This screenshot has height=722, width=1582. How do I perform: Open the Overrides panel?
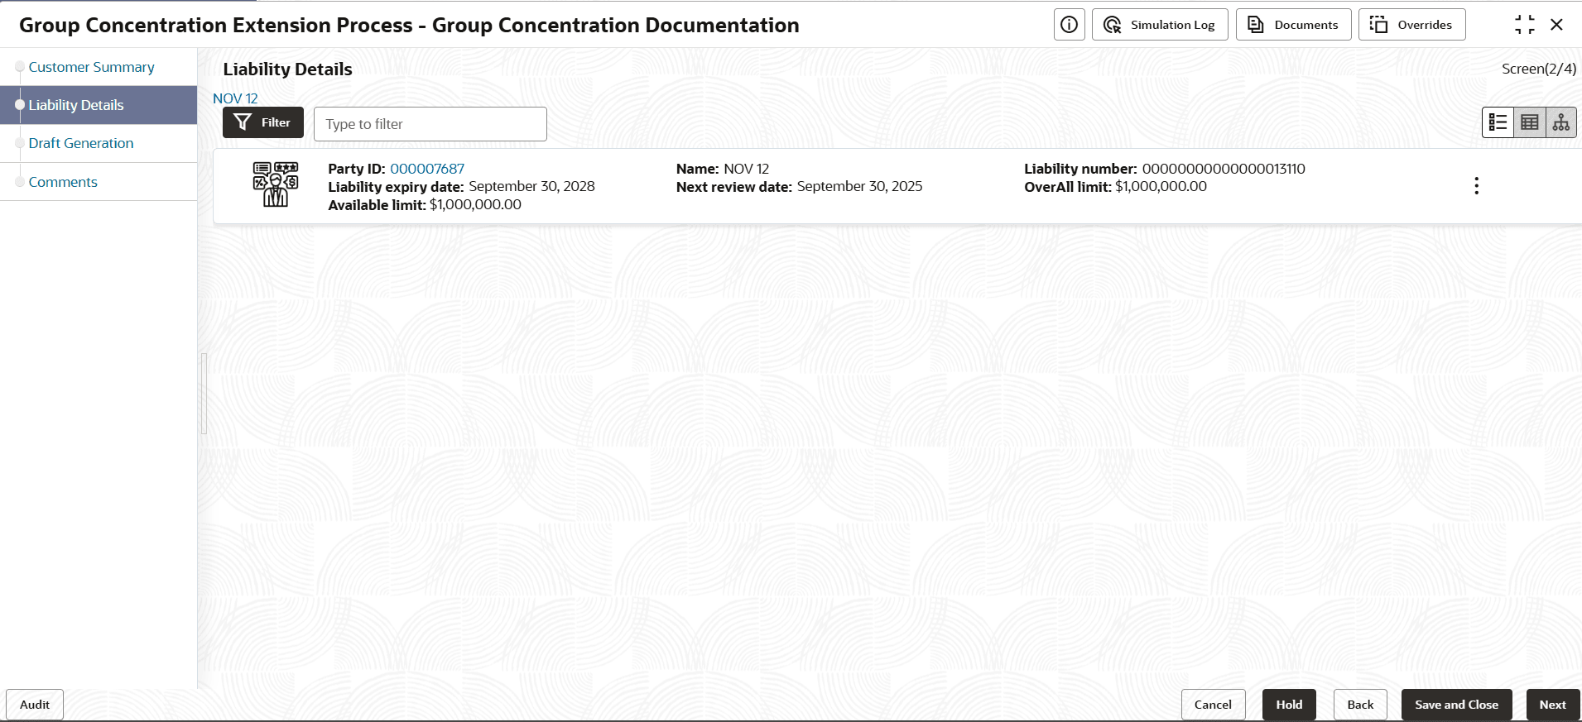coord(1411,25)
